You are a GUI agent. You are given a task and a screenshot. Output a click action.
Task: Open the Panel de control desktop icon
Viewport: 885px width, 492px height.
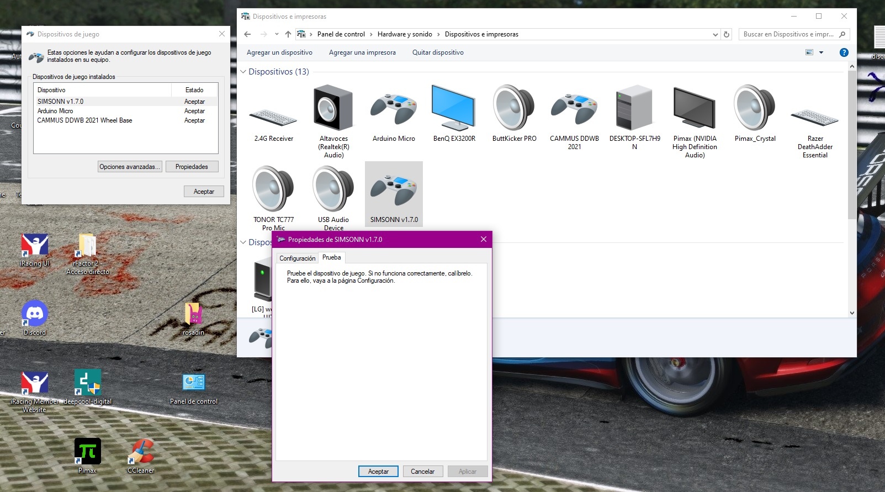click(x=194, y=389)
